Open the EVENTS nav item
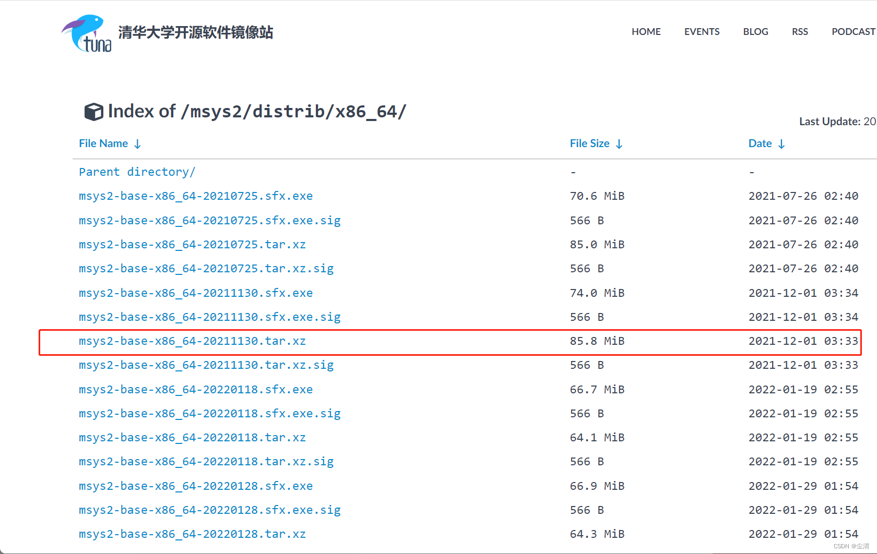Viewport: 877px width, 554px height. coord(702,32)
